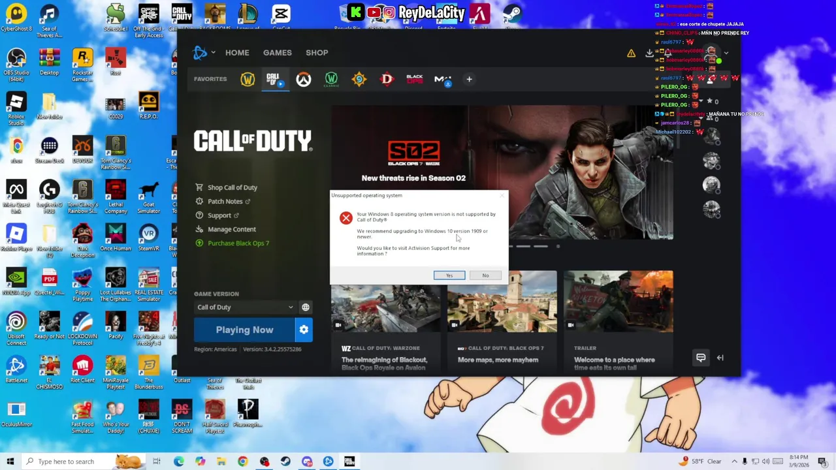The width and height of the screenshot is (836, 470).
Task: Go to SHOP tab in Battle.net
Action: pyautogui.click(x=317, y=53)
